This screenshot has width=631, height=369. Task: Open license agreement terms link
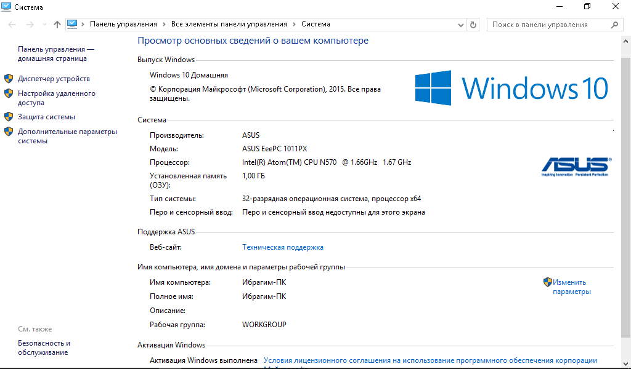tap(430, 360)
